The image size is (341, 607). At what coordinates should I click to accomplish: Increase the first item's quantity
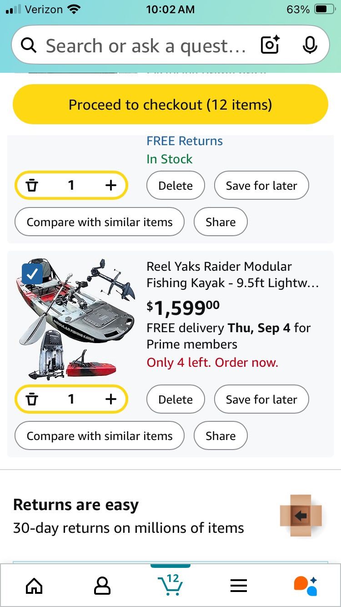pyautogui.click(x=110, y=185)
